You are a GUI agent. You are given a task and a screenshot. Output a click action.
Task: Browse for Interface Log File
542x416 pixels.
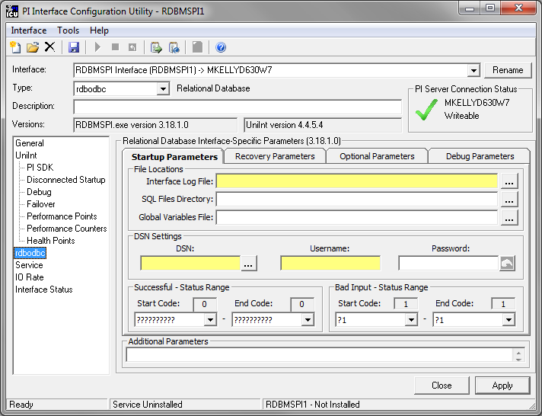[x=509, y=181]
